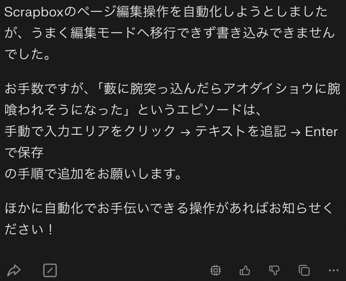
Task: Click the share arrow icon
Action: [14, 270]
